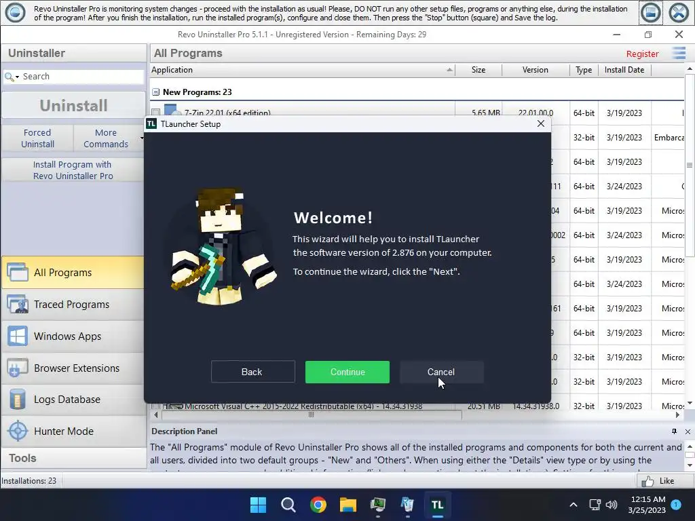Click the network icon in system tray
695x521 pixels.
pyautogui.click(x=595, y=505)
